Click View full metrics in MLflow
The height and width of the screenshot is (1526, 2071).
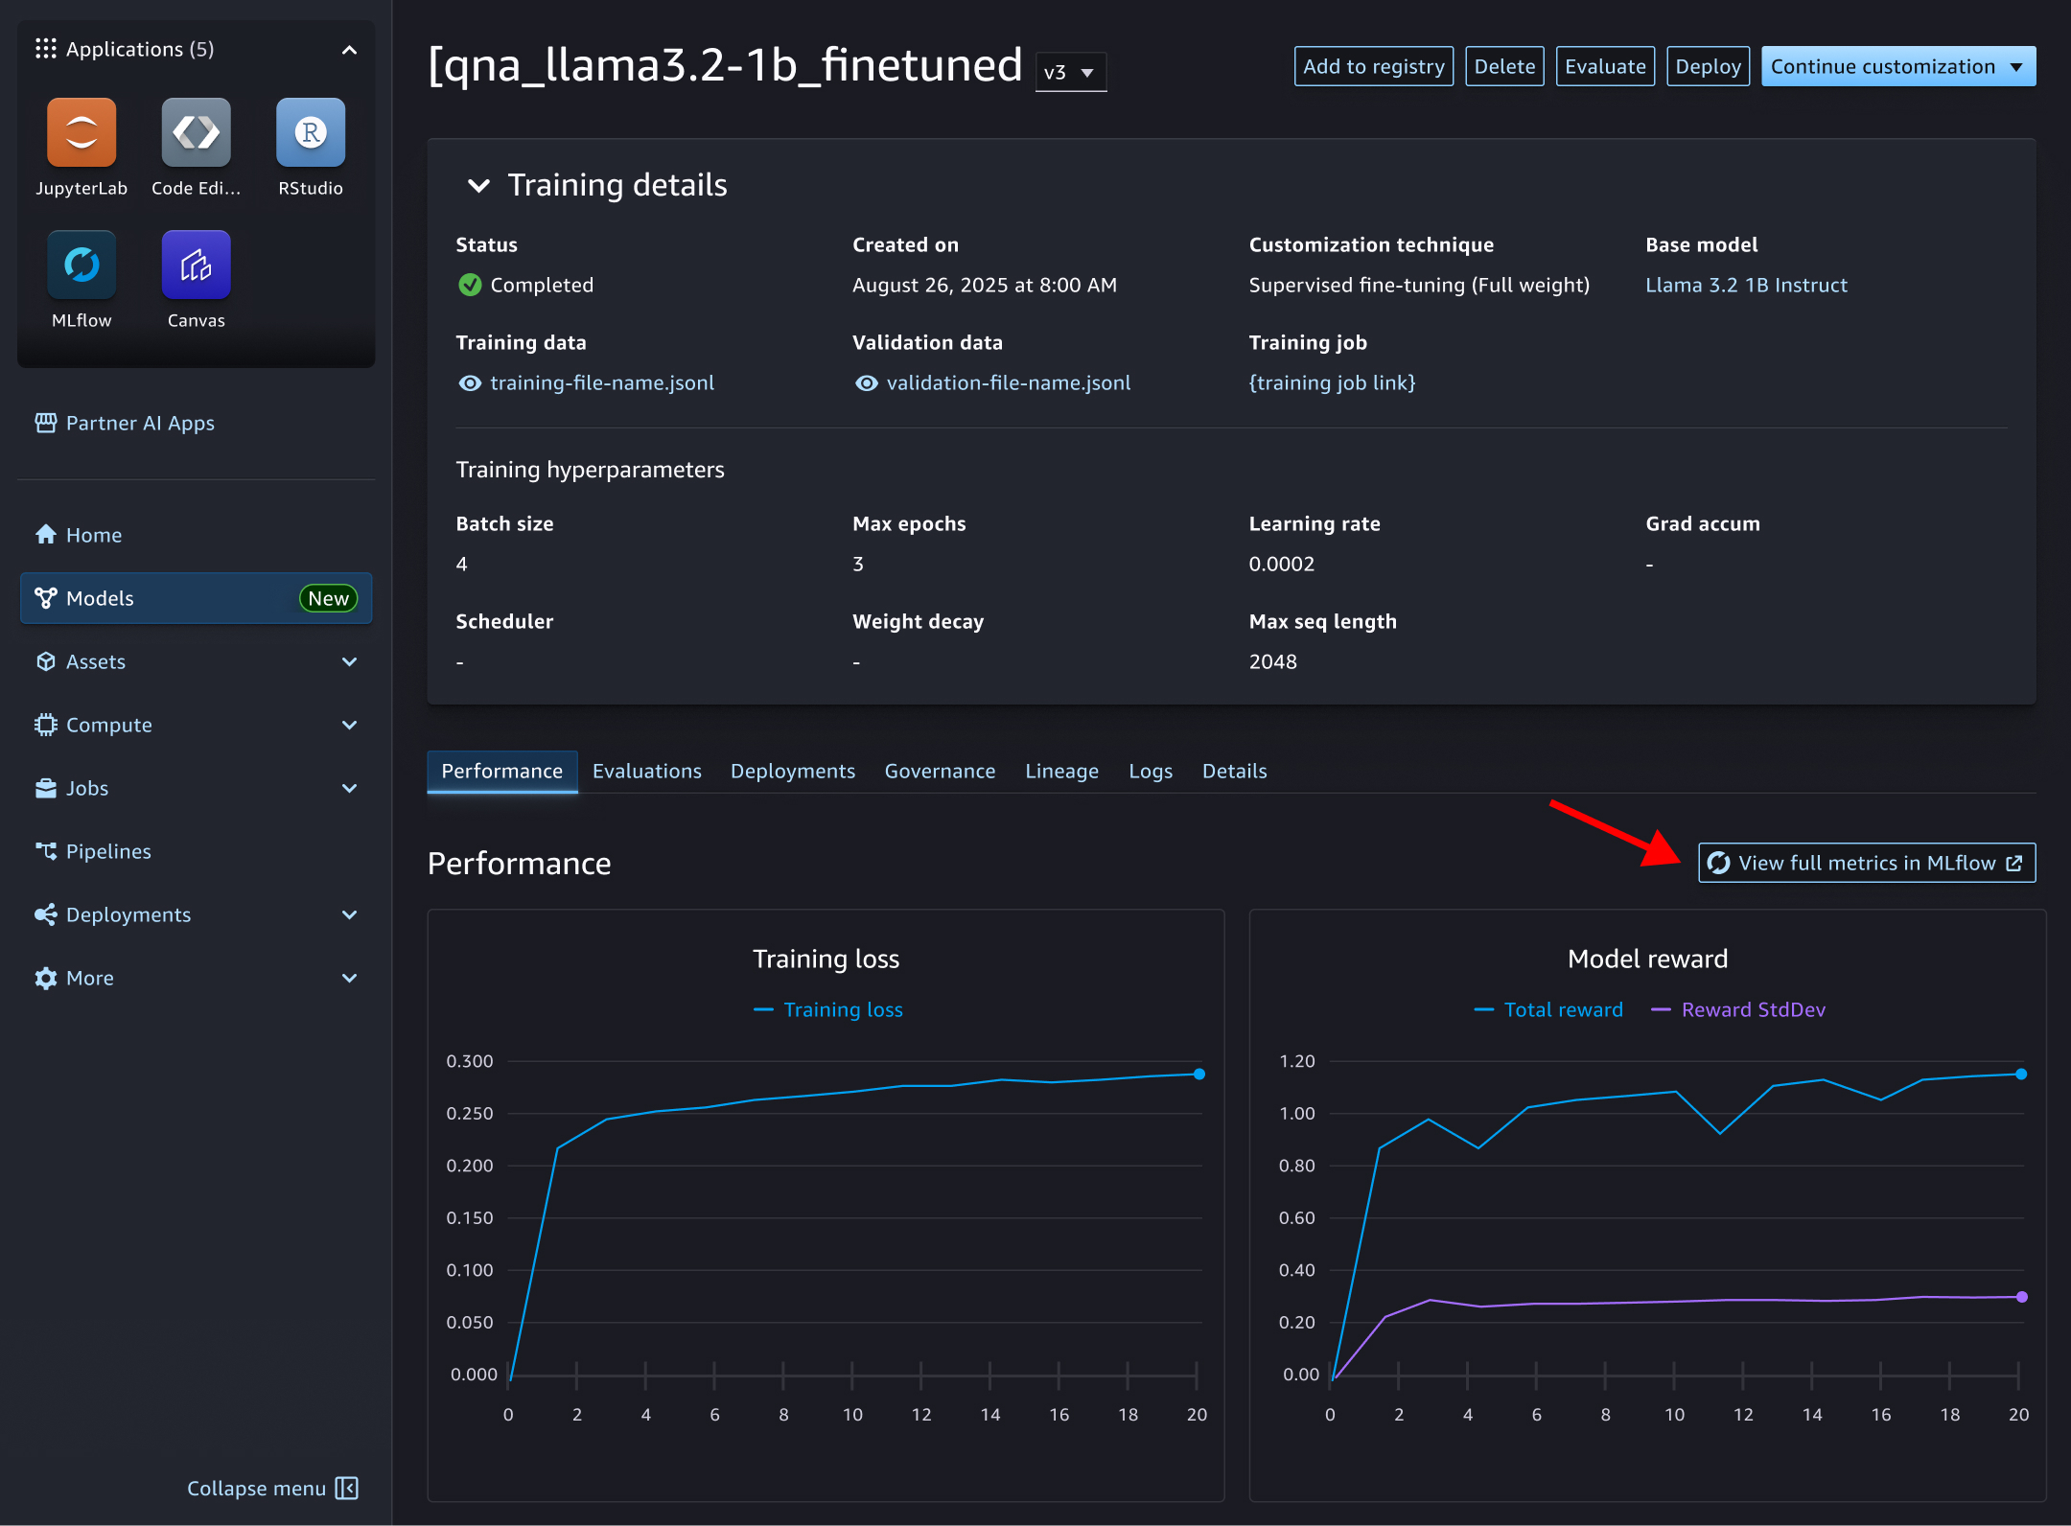click(1864, 862)
